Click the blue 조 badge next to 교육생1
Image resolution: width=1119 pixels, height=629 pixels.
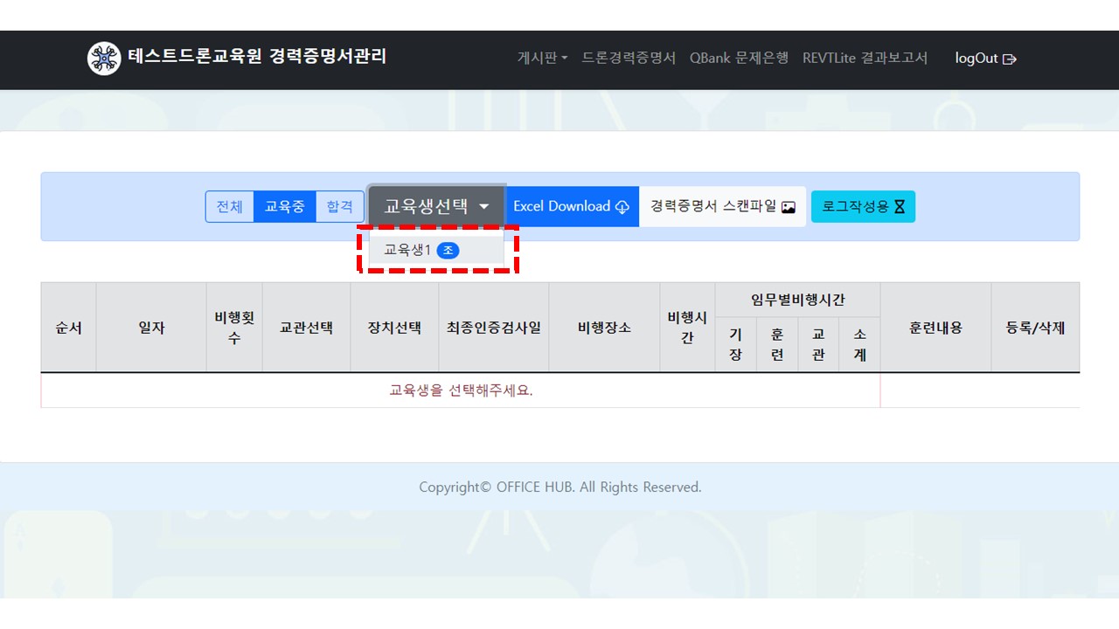point(448,251)
